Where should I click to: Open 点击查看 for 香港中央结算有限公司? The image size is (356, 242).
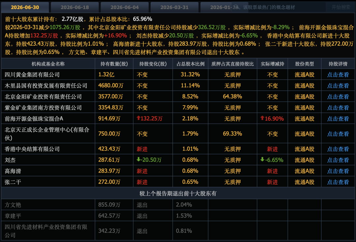coord(338,149)
